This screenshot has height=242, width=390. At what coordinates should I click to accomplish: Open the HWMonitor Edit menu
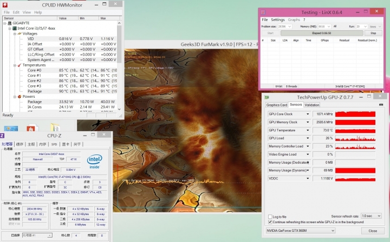coord(16,12)
